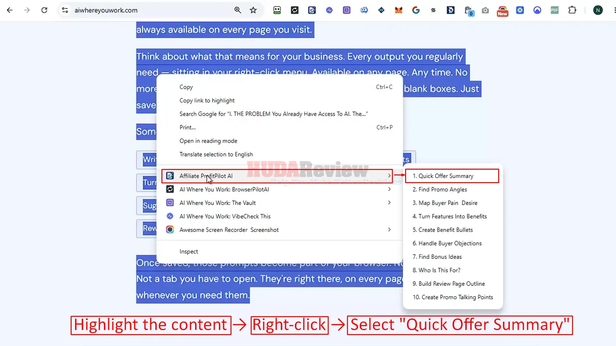Screen dimensions: 616x346
Task: Select 7. Find Bonus Ideas
Action: coord(453,257)
